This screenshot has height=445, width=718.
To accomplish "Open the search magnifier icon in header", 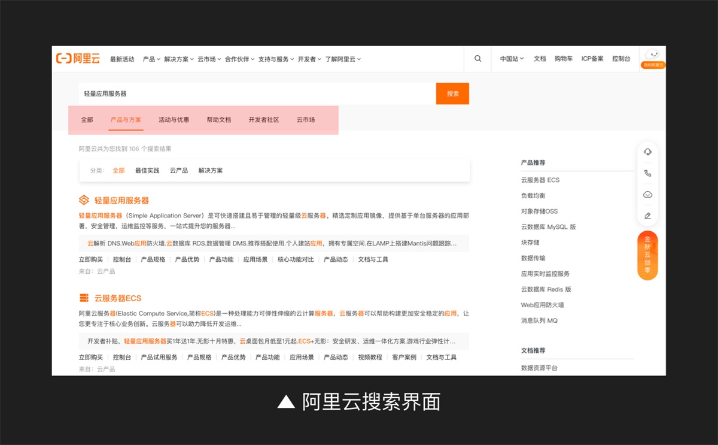I will coord(477,59).
